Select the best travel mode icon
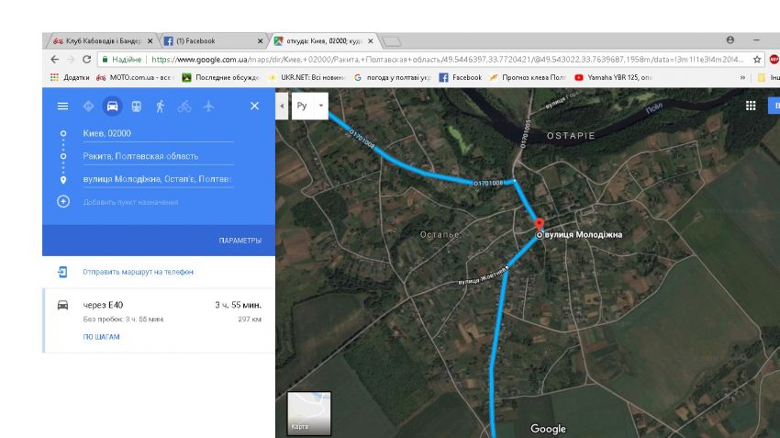This screenshot has width=780, height=438. pyautogui.click(x=88, y=107)
